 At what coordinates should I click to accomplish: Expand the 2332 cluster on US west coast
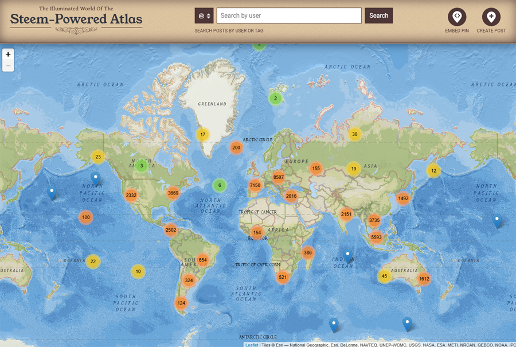pyautogui.click(x=131, y=195)
